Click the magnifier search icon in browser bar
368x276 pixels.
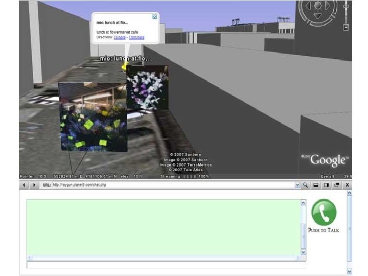(x=305, y=185)
